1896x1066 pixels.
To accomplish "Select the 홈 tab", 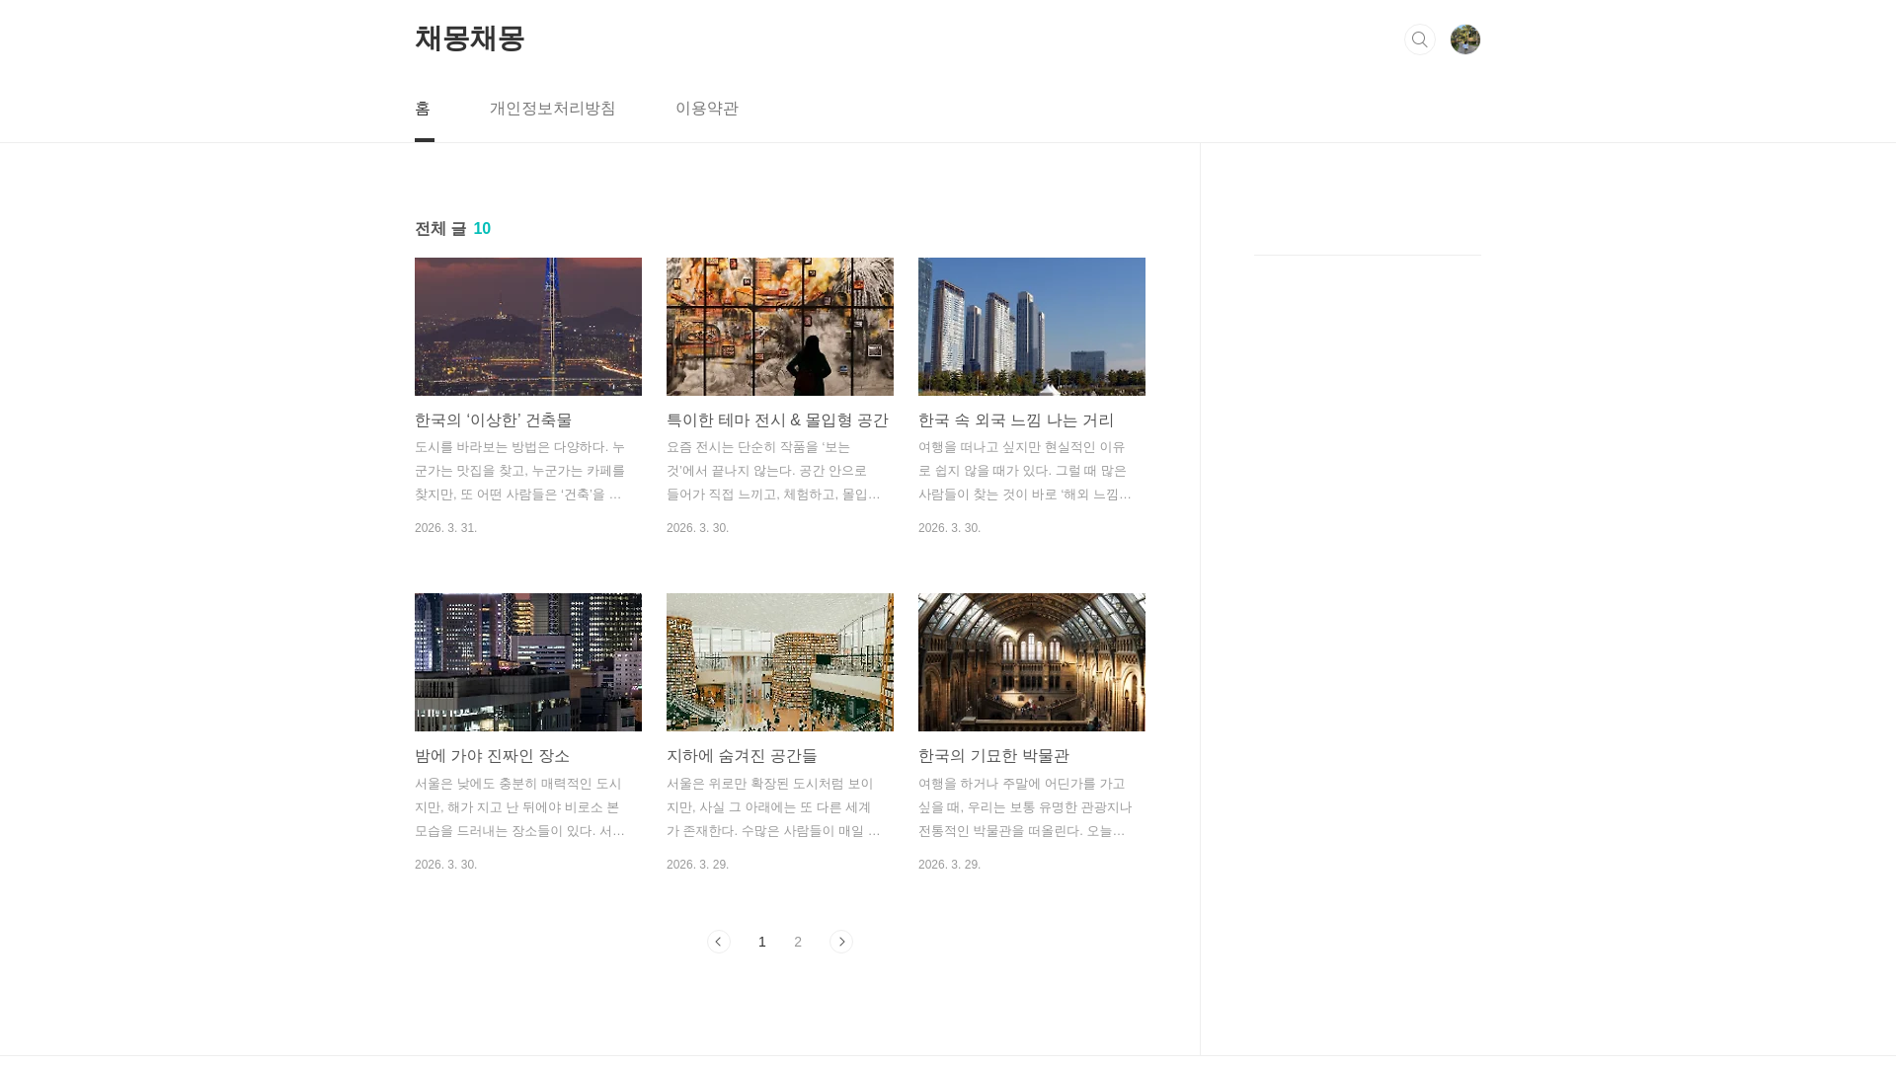I will click(x=423, y=109).
